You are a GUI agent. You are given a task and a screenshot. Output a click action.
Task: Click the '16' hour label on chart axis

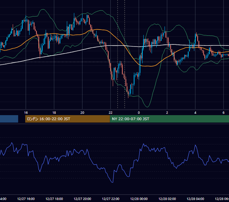(x=26, y=113)
